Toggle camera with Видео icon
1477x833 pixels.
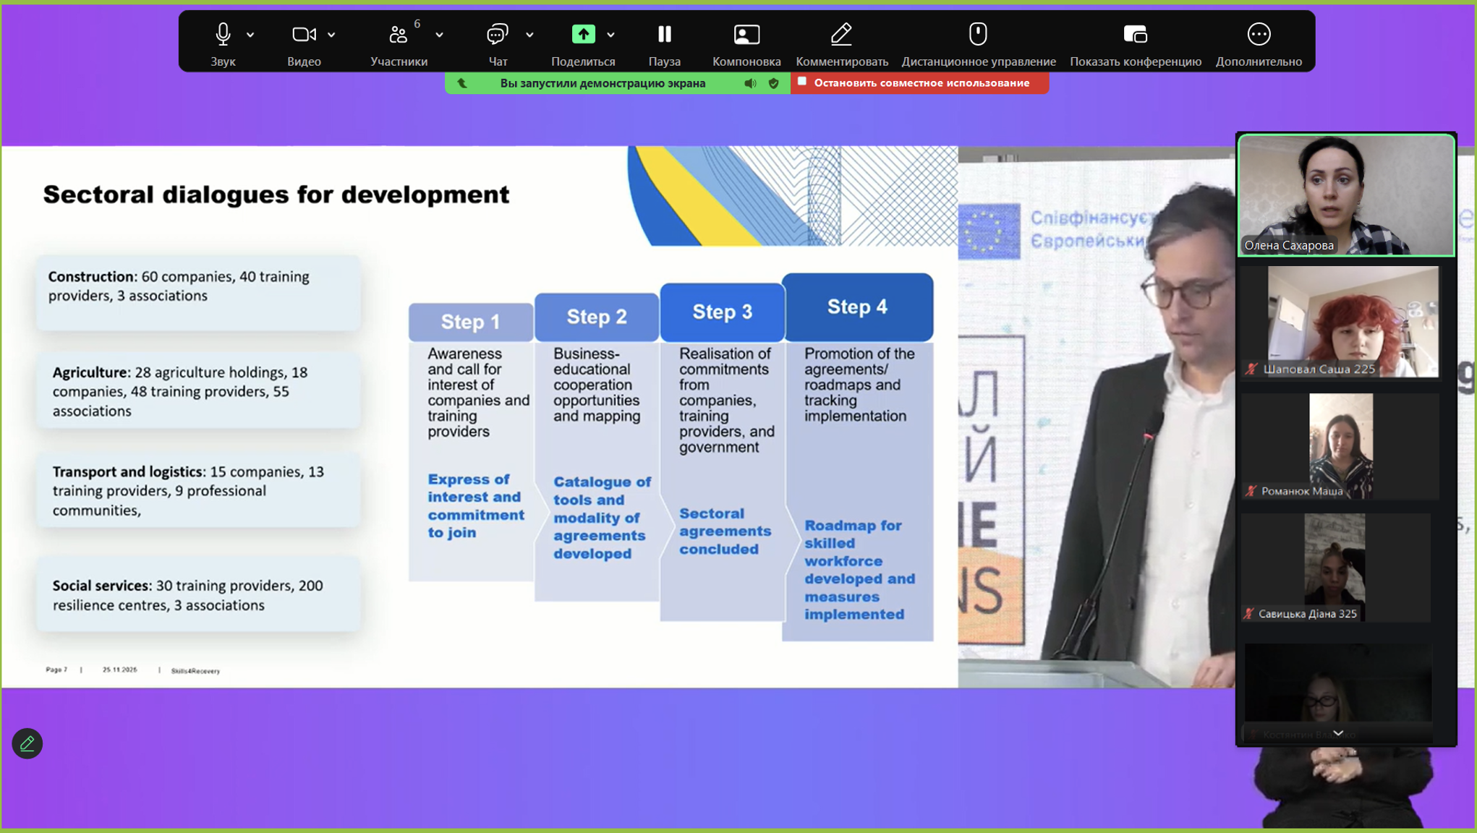303,35
